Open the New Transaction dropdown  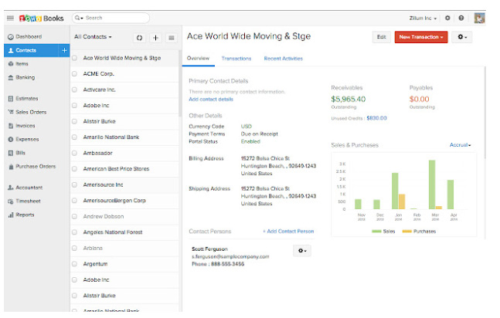421,37
